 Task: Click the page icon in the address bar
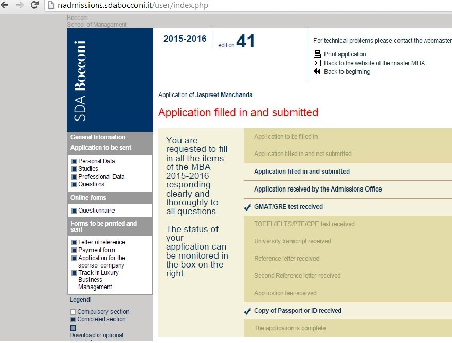(51, 5)
